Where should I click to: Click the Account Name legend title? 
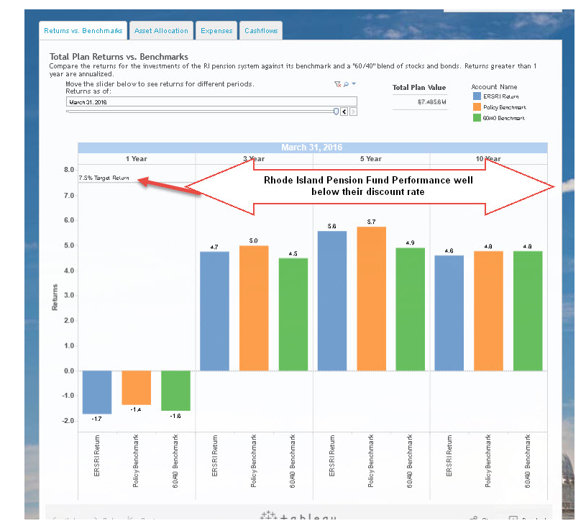pos(494,87)
